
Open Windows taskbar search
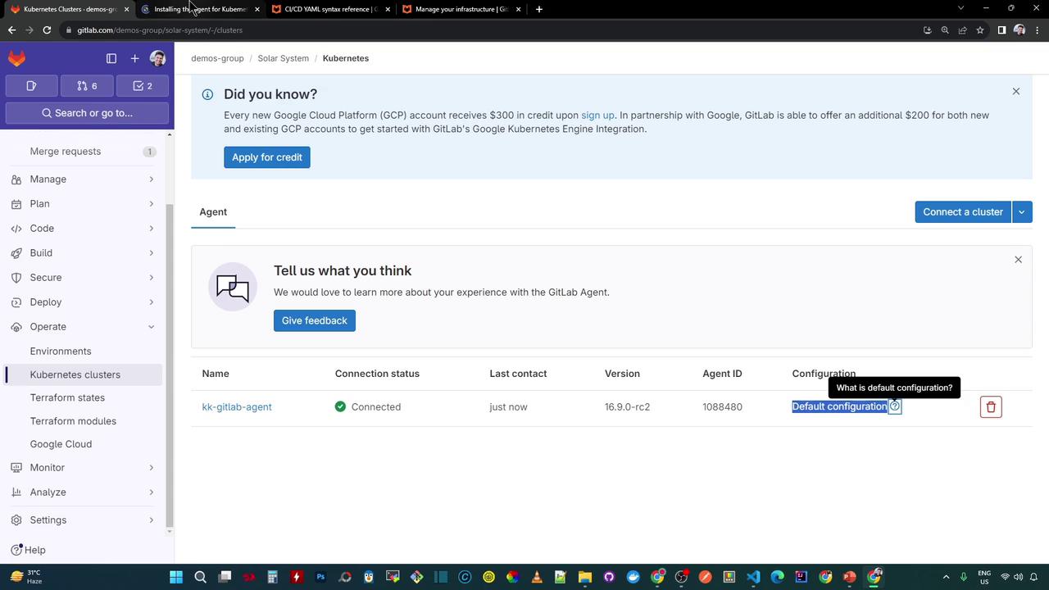click(x=201, y=577)
